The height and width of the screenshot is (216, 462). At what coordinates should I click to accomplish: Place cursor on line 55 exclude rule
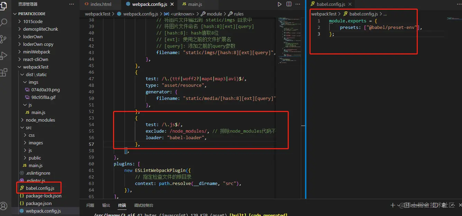pyautogui.click(x=210, y=131)
